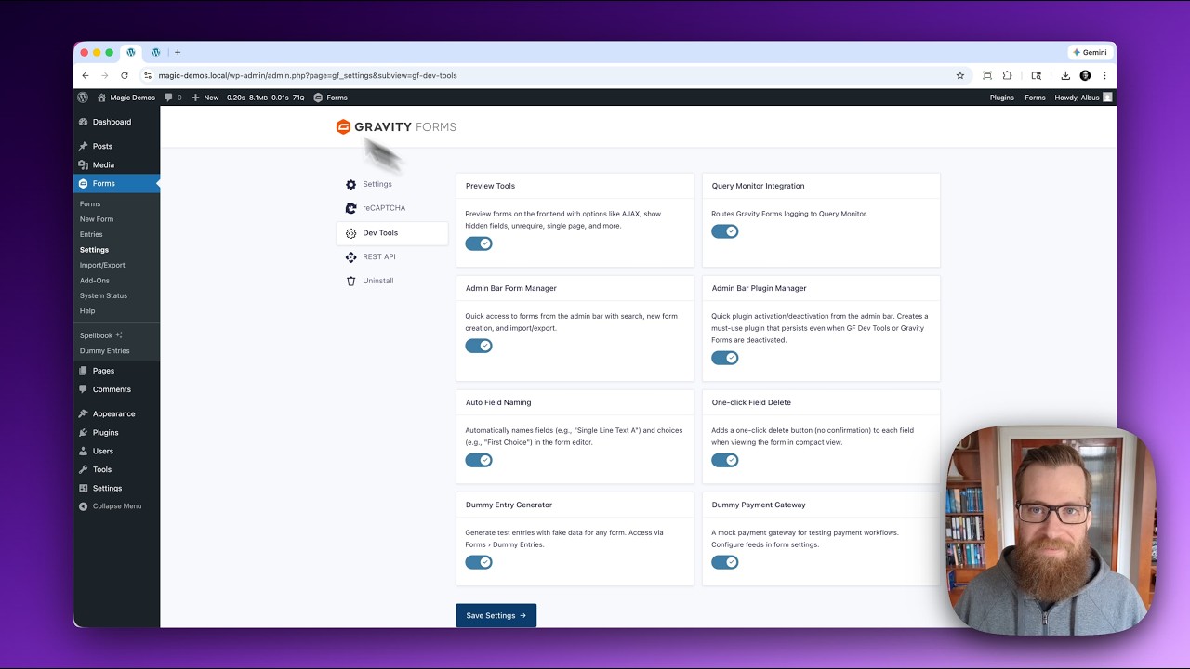
Task: Select the Dev Tools settings tab
Action: [391, 233]
